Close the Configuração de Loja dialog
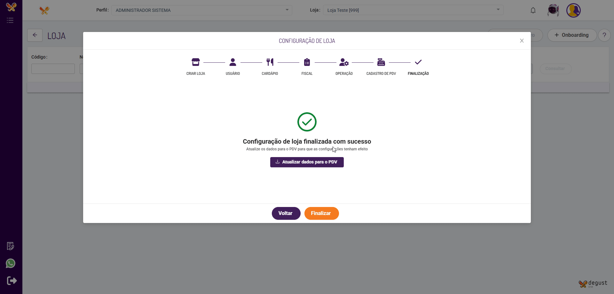614x294 pixels. [x=522, y=41]
